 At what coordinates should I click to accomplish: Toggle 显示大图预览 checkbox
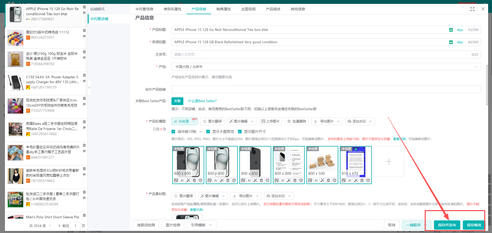[x=208, y=132]
